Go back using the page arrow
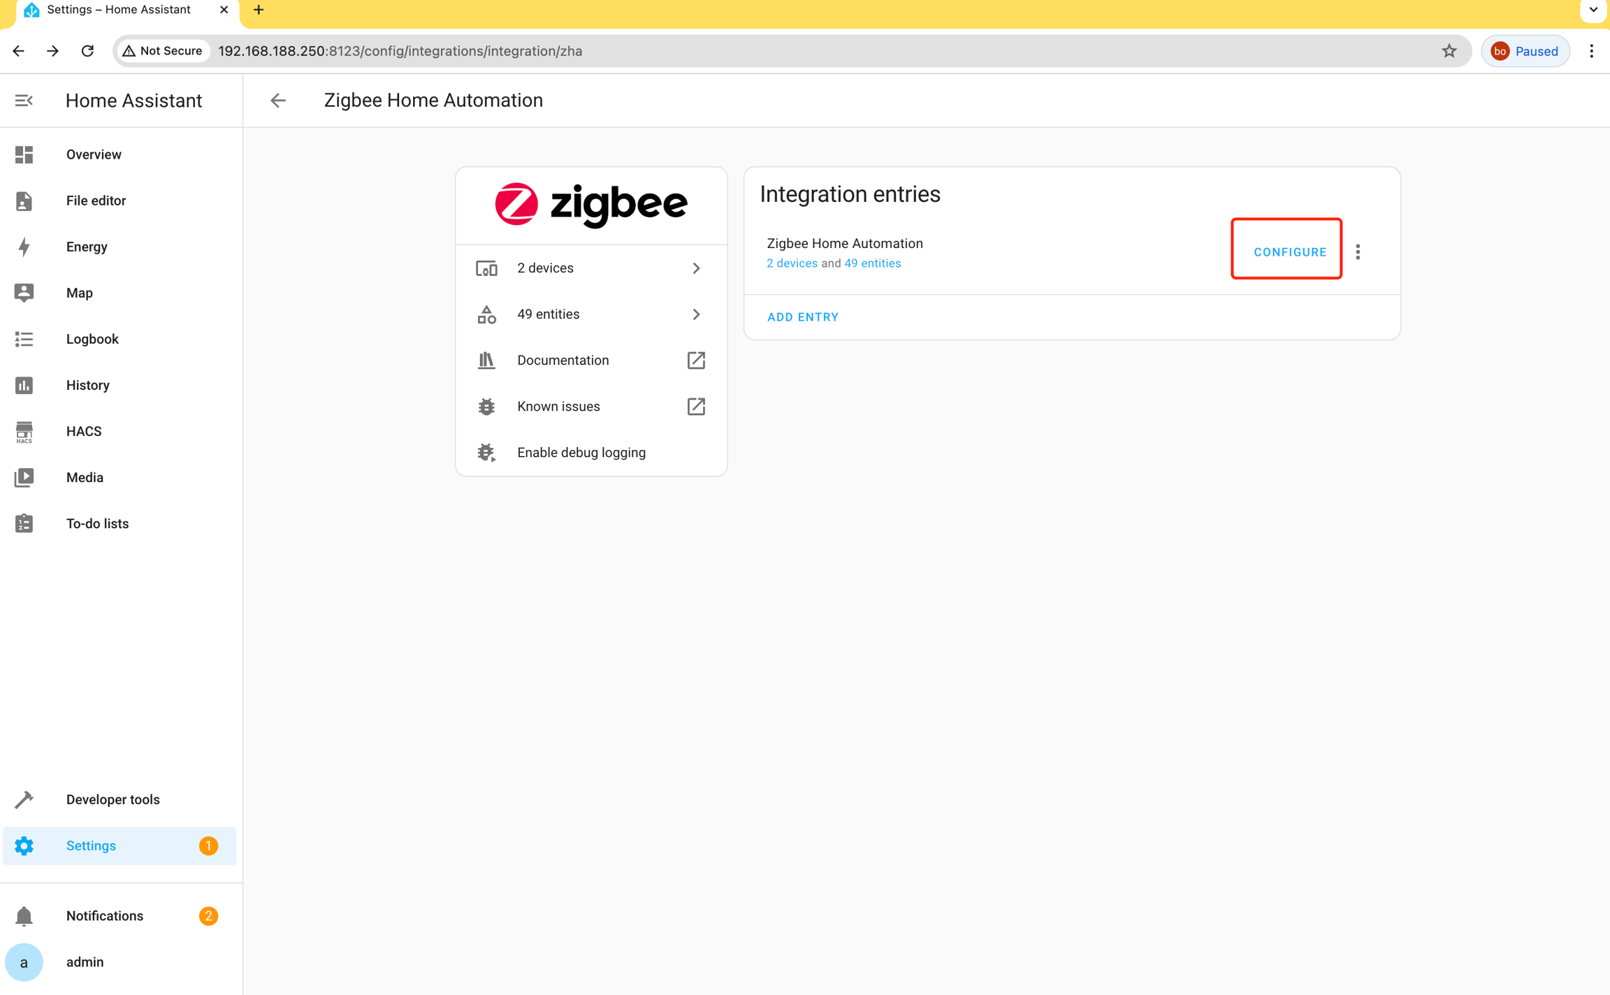Image resolution: width=1610 pixels, height=995 pixels. pos(278,101)
